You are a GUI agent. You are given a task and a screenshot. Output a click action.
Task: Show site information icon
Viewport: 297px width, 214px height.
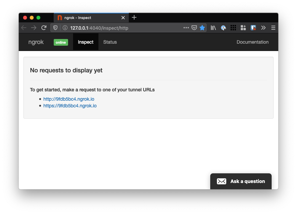coord(65,28)
